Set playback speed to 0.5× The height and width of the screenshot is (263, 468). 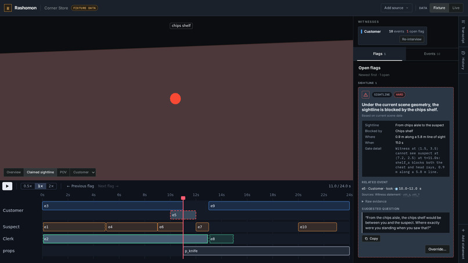(x=28, y=186)
